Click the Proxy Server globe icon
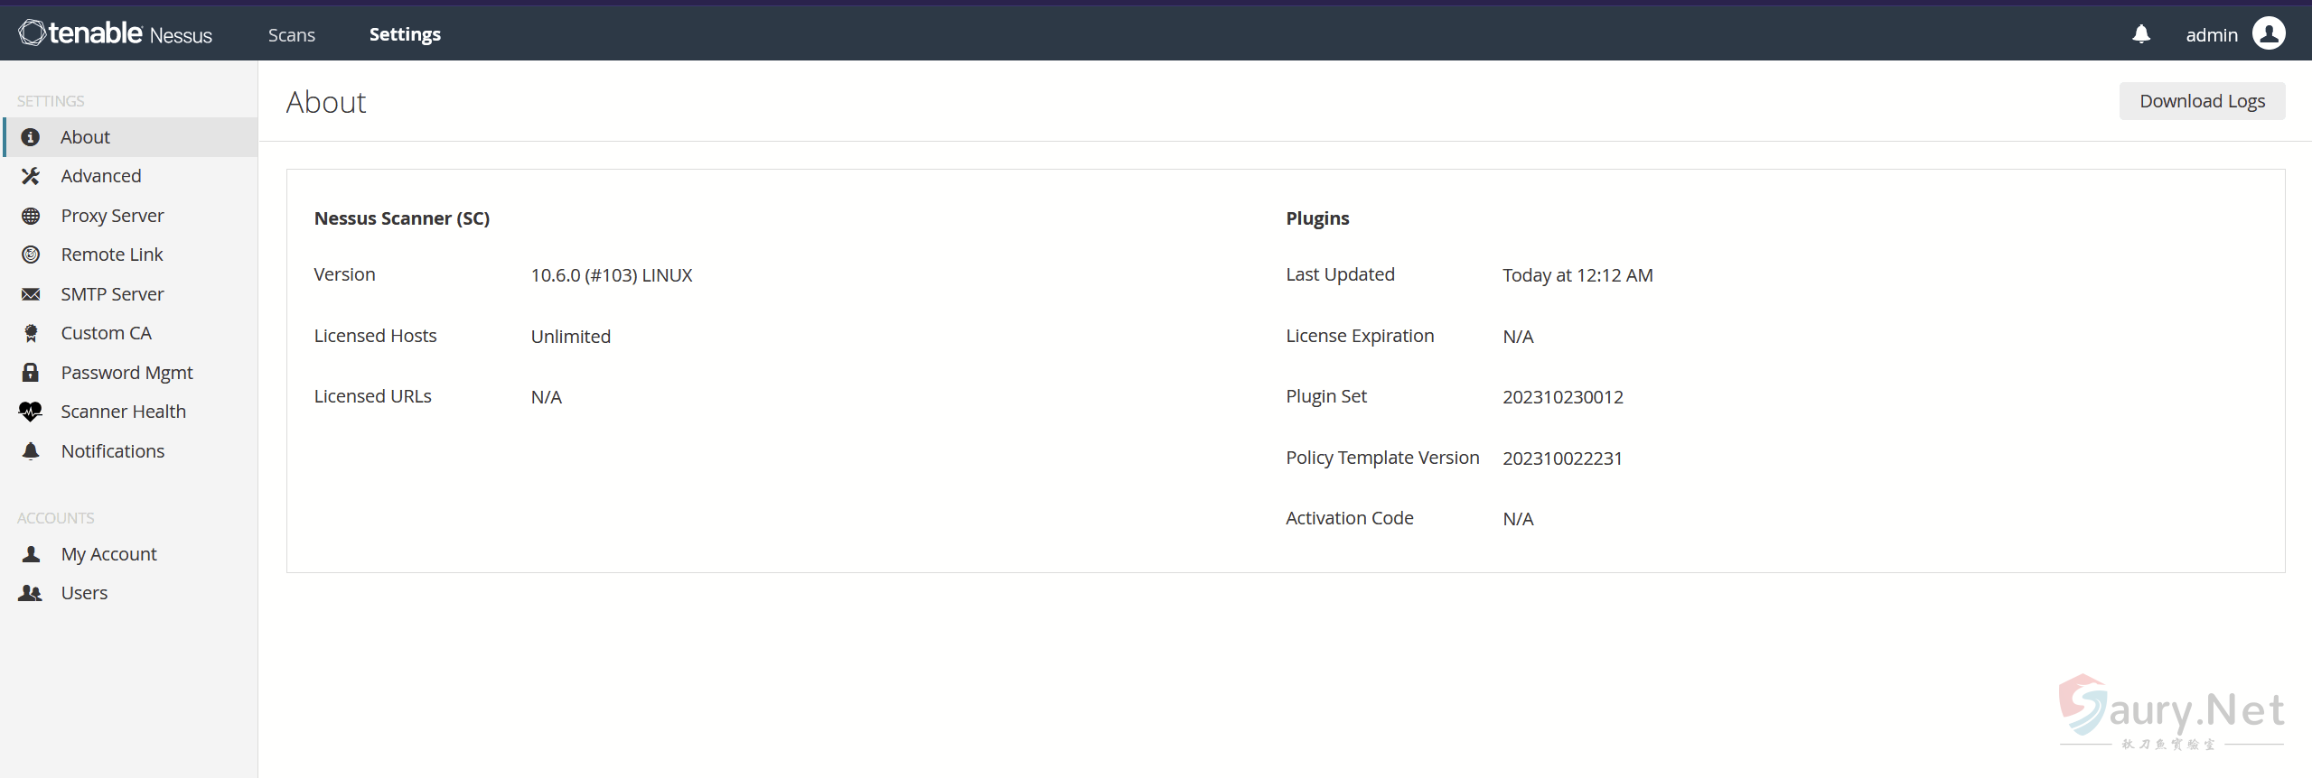This screenshot has height=778, width=2312. (31, 216)
